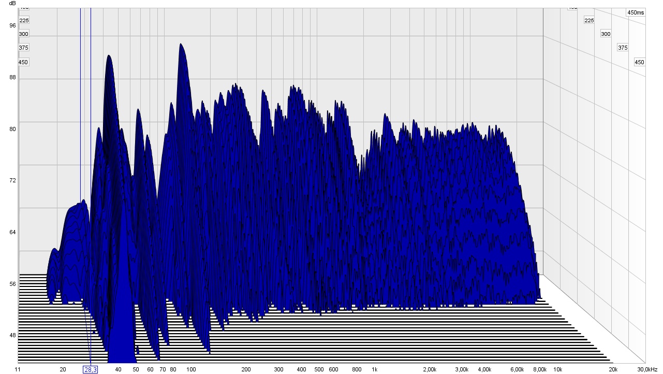Click the tallest waterfall peak near 90 Hz
This screenshot has width=663, height=374.
181,45
